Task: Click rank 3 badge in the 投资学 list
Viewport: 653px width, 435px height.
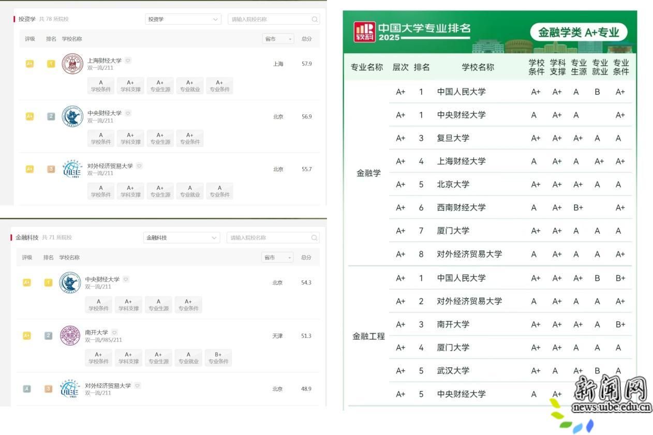Action: pos(51,169)
